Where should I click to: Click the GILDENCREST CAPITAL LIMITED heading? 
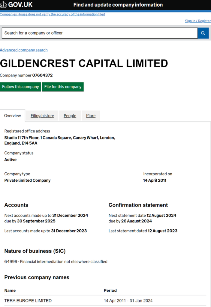click(x=84, y=64)
